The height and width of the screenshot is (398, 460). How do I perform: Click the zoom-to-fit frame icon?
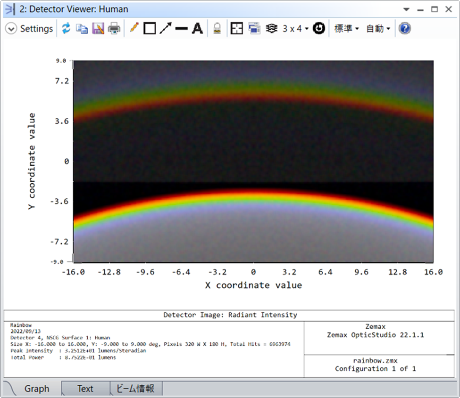pyautogui.click(x=236, y=28)
